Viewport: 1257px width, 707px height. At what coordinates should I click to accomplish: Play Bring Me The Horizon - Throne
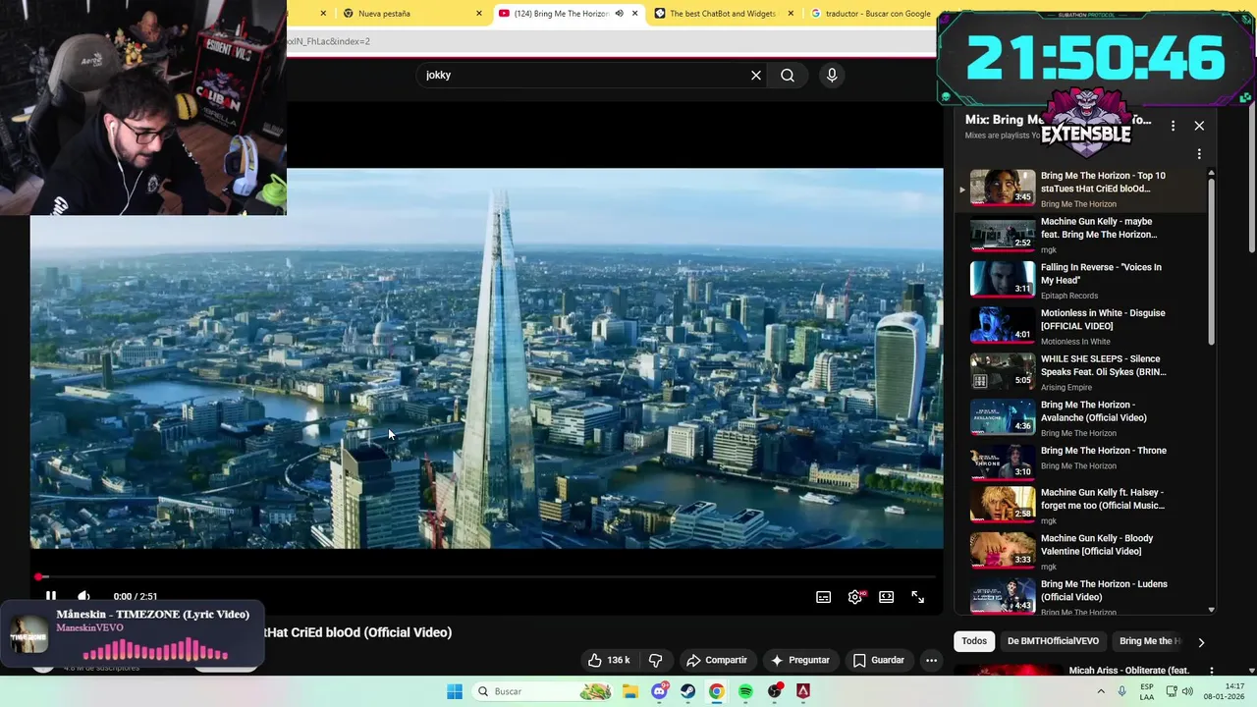pos(1080,462)
